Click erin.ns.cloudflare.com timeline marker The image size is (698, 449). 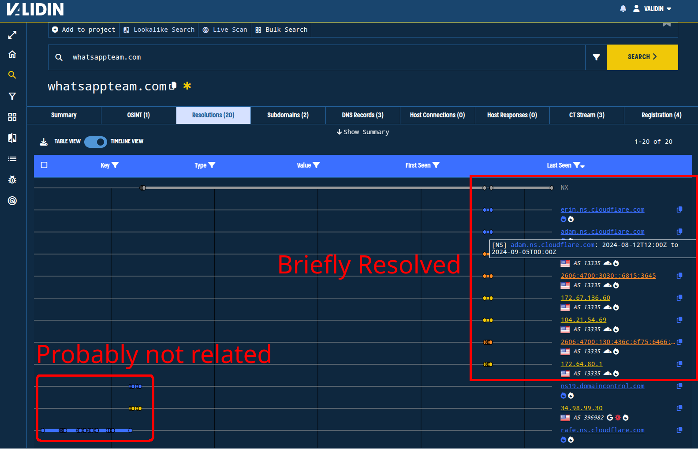(488, 210)
